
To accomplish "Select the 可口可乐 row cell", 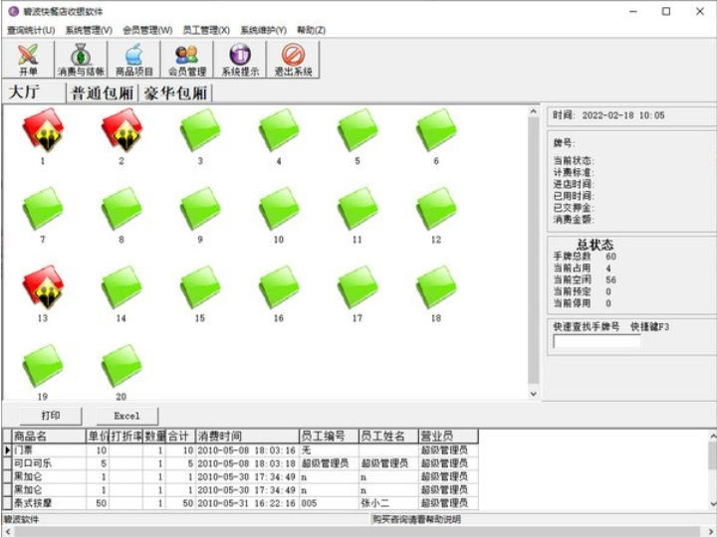I will click(x=49, y=463).
